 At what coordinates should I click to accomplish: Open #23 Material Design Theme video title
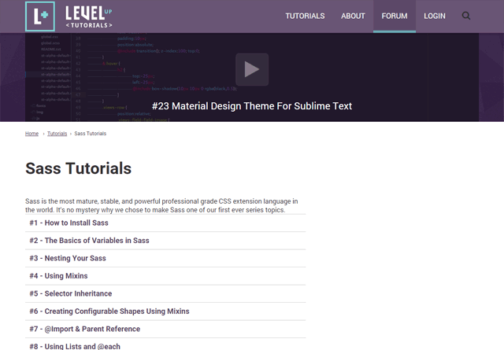pyautogui.click(x=252, y=106)
